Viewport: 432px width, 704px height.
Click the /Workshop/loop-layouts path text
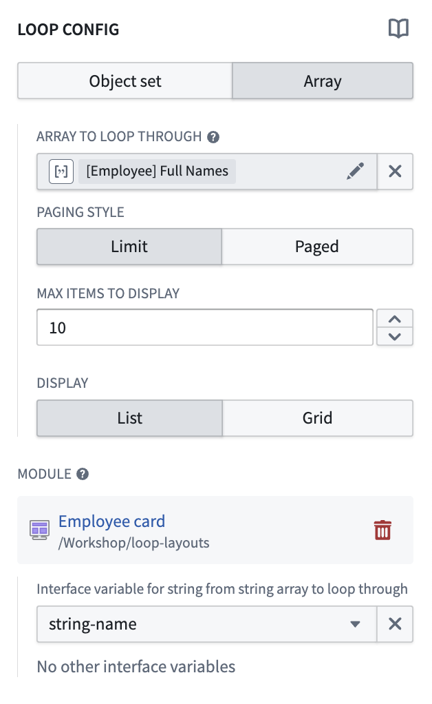(134, 543)
